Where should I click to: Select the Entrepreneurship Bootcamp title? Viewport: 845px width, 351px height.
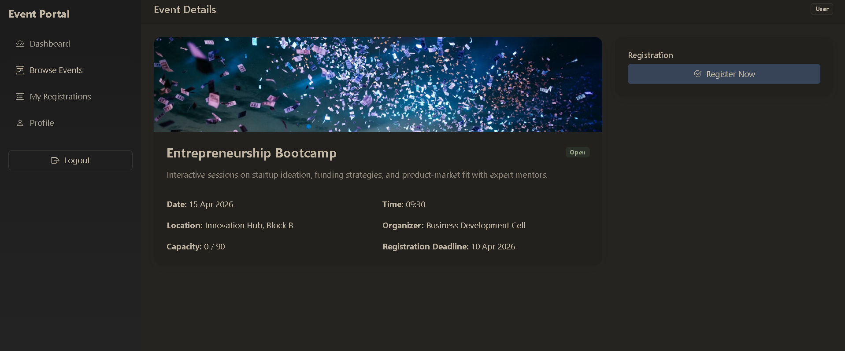tap(252, 153)
